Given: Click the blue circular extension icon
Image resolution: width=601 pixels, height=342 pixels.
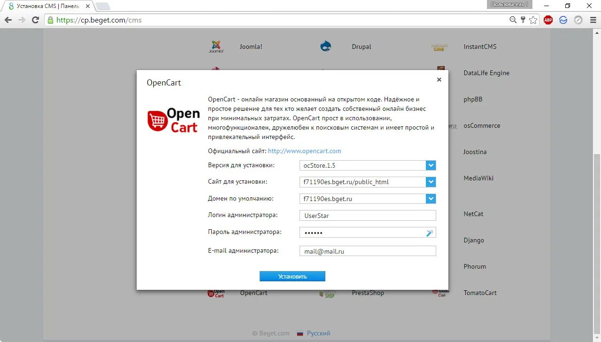Looking at the screenshot, I should click(563, 20).
